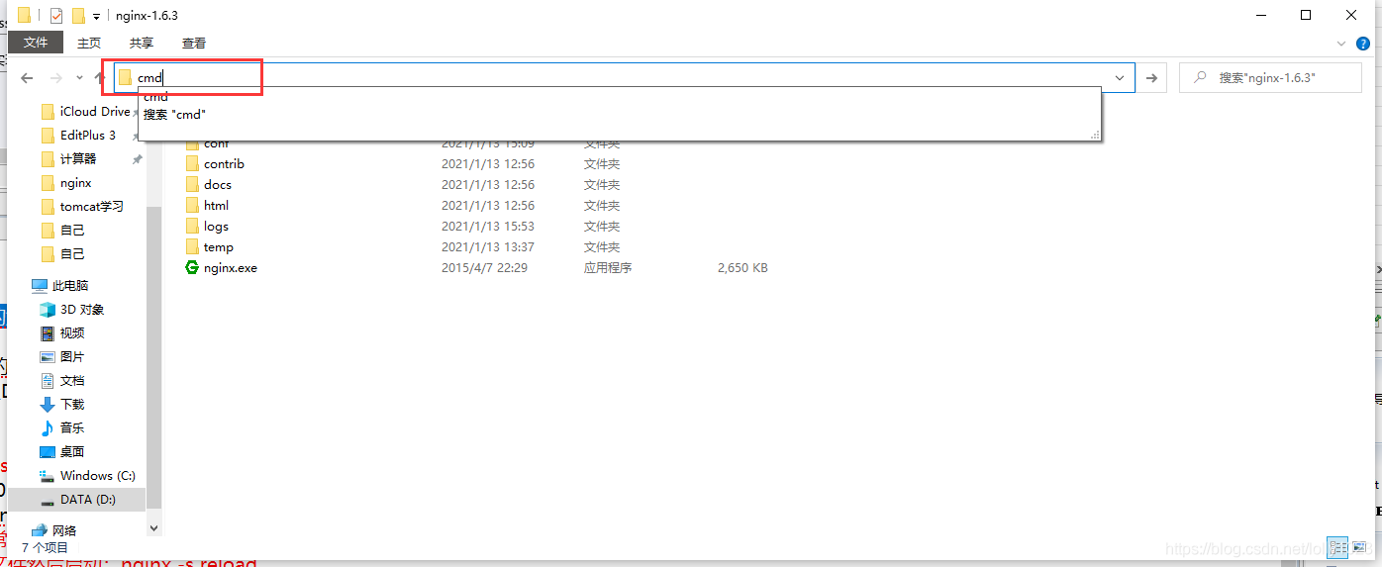Click the Properties checkmark icon in title bar
The width and height of the screenshot is (1382, 567).
pos(56,16)
